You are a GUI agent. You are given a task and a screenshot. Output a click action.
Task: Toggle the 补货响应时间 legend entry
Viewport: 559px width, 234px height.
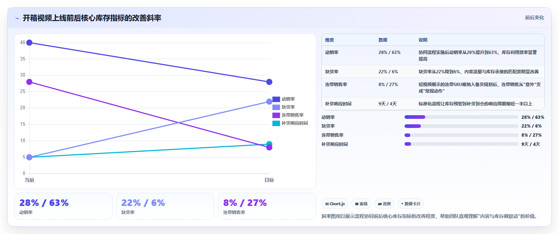[290, 123]
